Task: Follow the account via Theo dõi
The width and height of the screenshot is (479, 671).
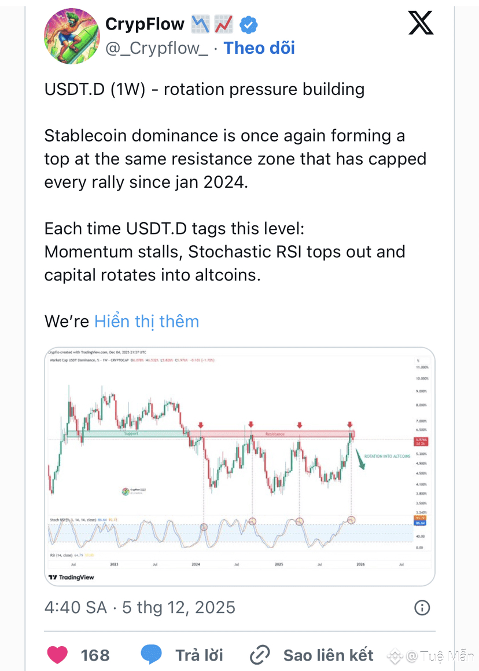Action: 259,48
